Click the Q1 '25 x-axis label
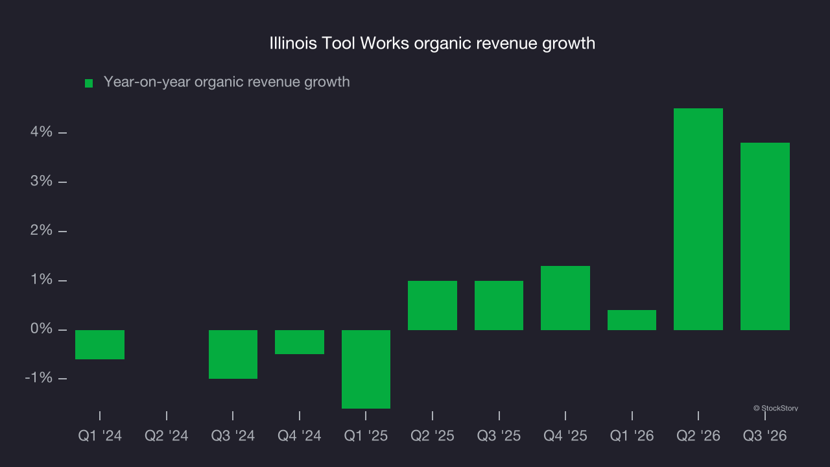This screenshot has height=467, width=830. tap(366, 436)
